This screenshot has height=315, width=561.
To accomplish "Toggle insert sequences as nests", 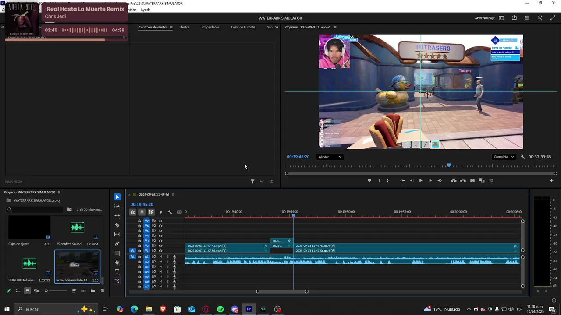I will click(132, 212).
